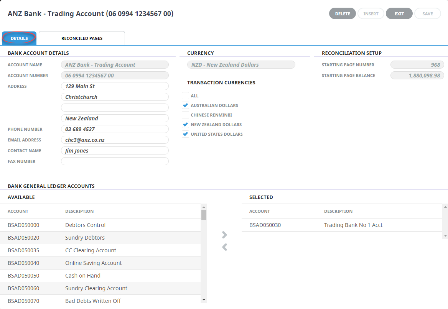Select CC Clearing Account row

pos(100,250)
